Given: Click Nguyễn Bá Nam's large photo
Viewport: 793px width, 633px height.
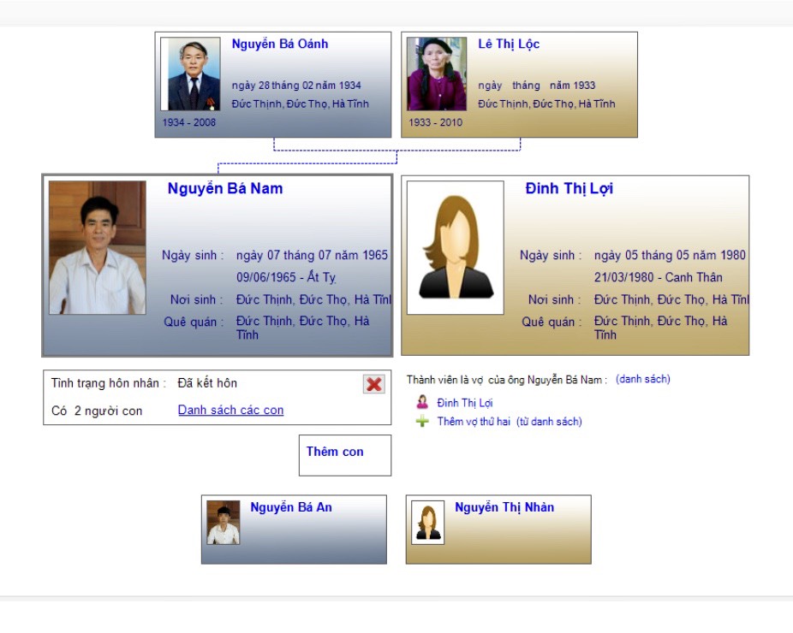Looking at the screenshot, I should (x=98, y=247).
